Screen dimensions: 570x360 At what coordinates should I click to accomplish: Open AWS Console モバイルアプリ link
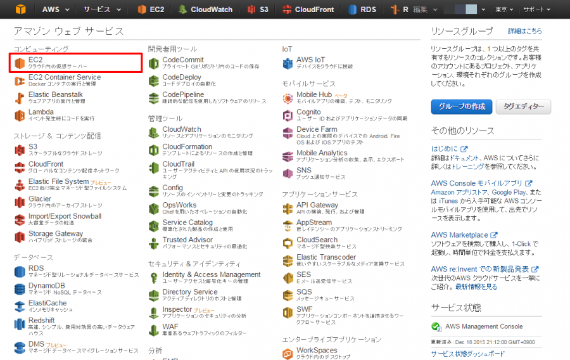(x=481, y=183)
